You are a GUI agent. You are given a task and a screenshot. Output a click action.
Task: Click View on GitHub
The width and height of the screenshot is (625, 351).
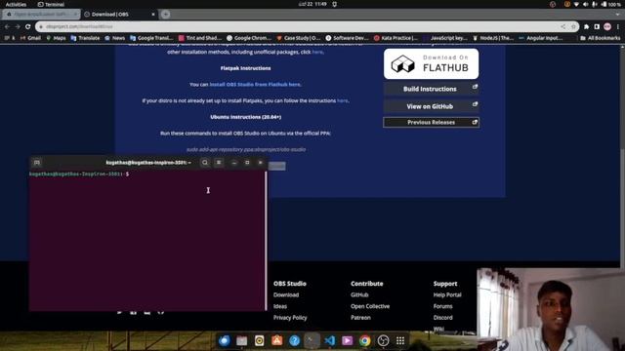point(432,106)
